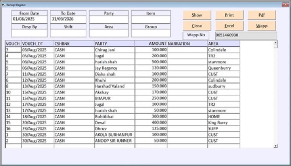Select area cell sudburry
291x166 pixels.
(224, 86)
